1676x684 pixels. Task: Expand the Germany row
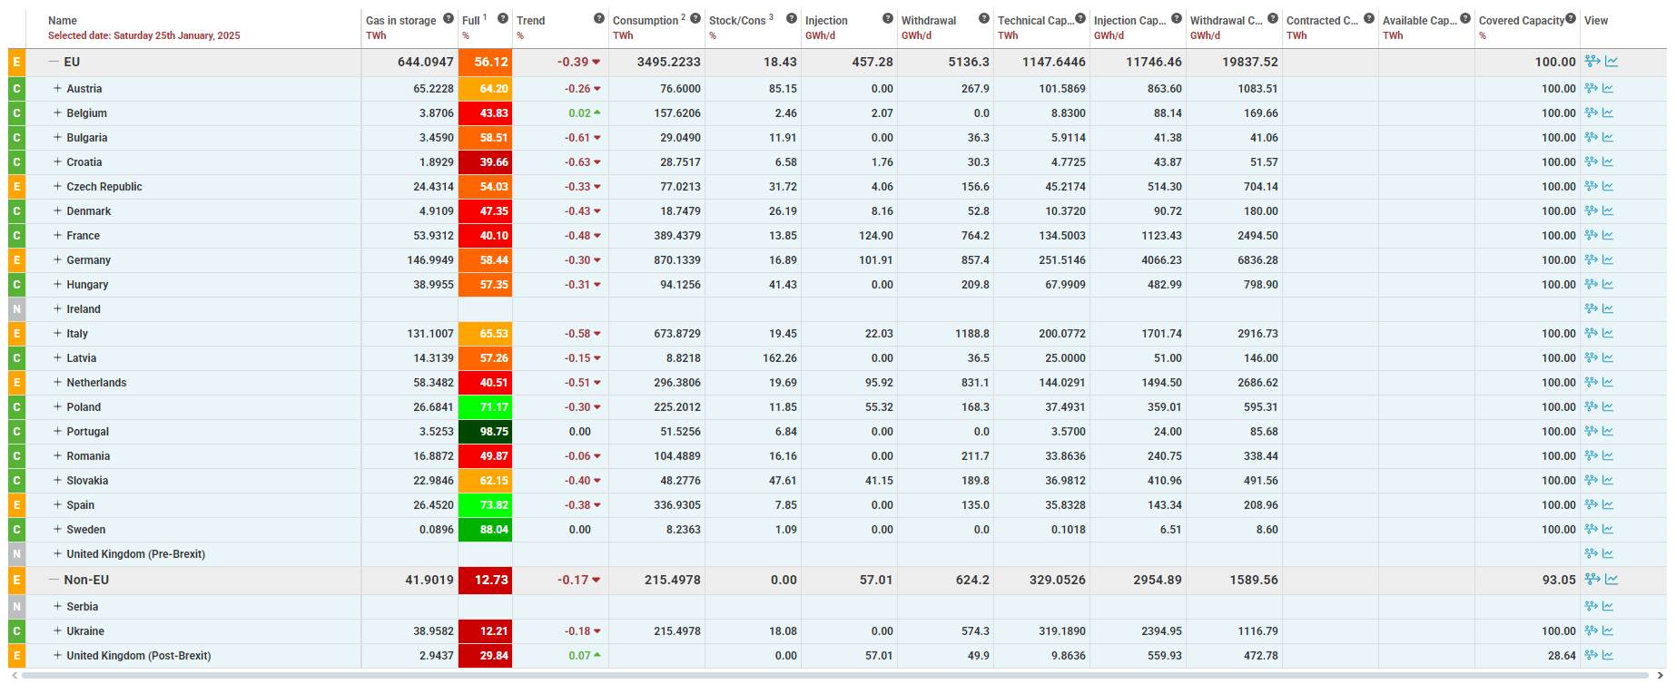coord(57,260)
